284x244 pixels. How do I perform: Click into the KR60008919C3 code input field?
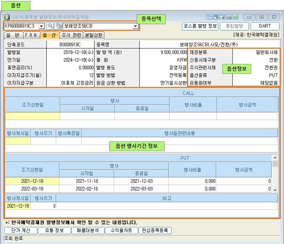(x=21, y=26)
